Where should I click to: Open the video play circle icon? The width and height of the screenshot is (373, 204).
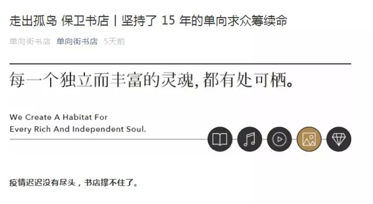click(x=279, y=139)
